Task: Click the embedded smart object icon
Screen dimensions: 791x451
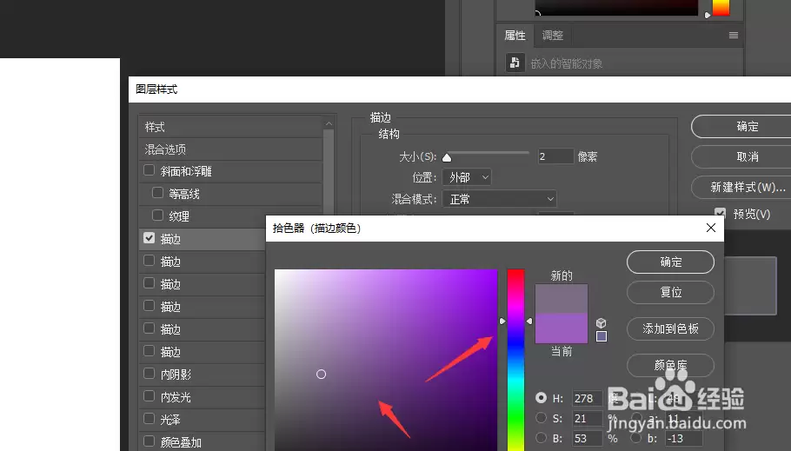Action: click(515, 63)
